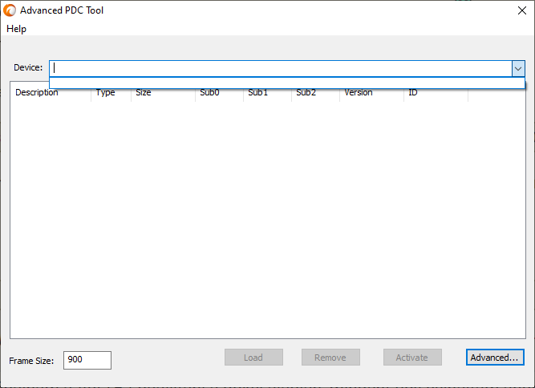Image resolution: width=535 pixels, height=388 pixels.
Task: Open the Help menu
Action: pyautogui.click(x=16, y=29)
